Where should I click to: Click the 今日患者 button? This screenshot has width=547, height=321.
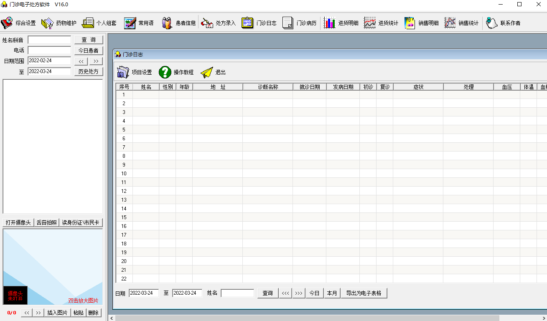[x=89, y=51]
